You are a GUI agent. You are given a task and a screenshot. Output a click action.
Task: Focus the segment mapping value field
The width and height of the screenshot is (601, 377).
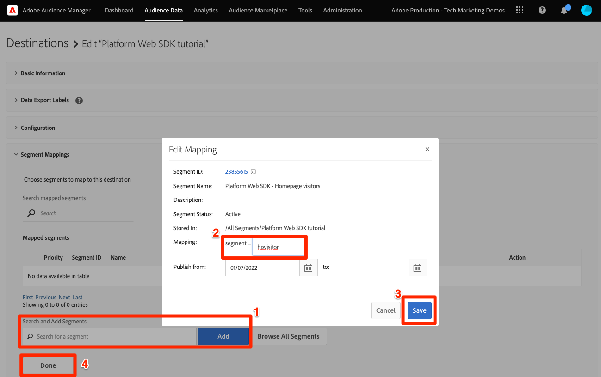[278, 247]
